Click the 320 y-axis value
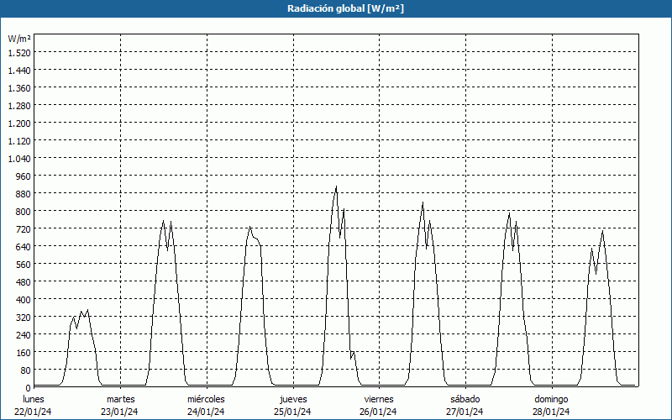Image resolution: width=672 pixels, height=420 pixels. (24, 318)
